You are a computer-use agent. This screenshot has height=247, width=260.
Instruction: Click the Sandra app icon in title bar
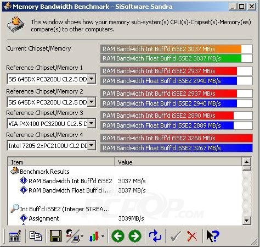tap(7, 7)
